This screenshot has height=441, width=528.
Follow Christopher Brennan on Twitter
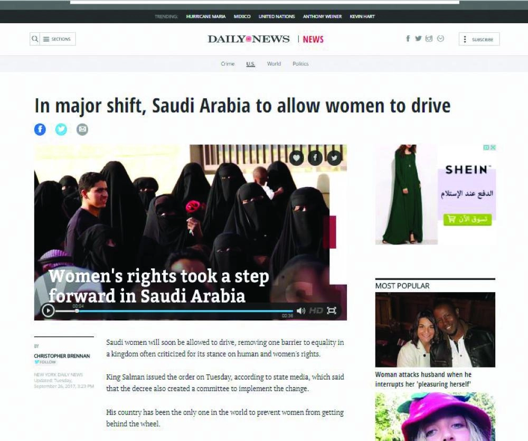pyautogui.click(x=45, y=362)
